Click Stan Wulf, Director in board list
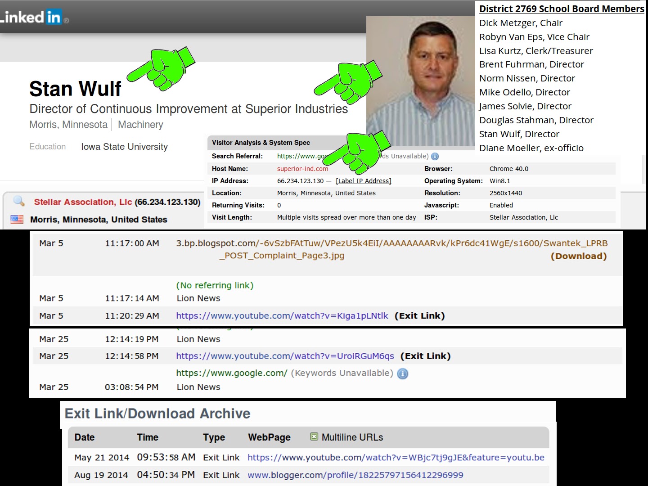The image size is (648, 486). click(519, 134)
